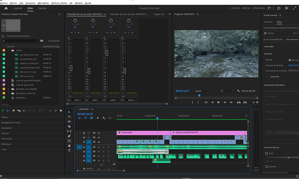Click the Quick Export share icon
This screenshot has width=299, height=179.
[x=279, y=8]
